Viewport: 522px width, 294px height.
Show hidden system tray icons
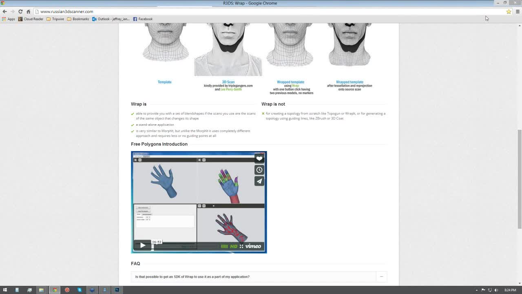pos(478,290)
